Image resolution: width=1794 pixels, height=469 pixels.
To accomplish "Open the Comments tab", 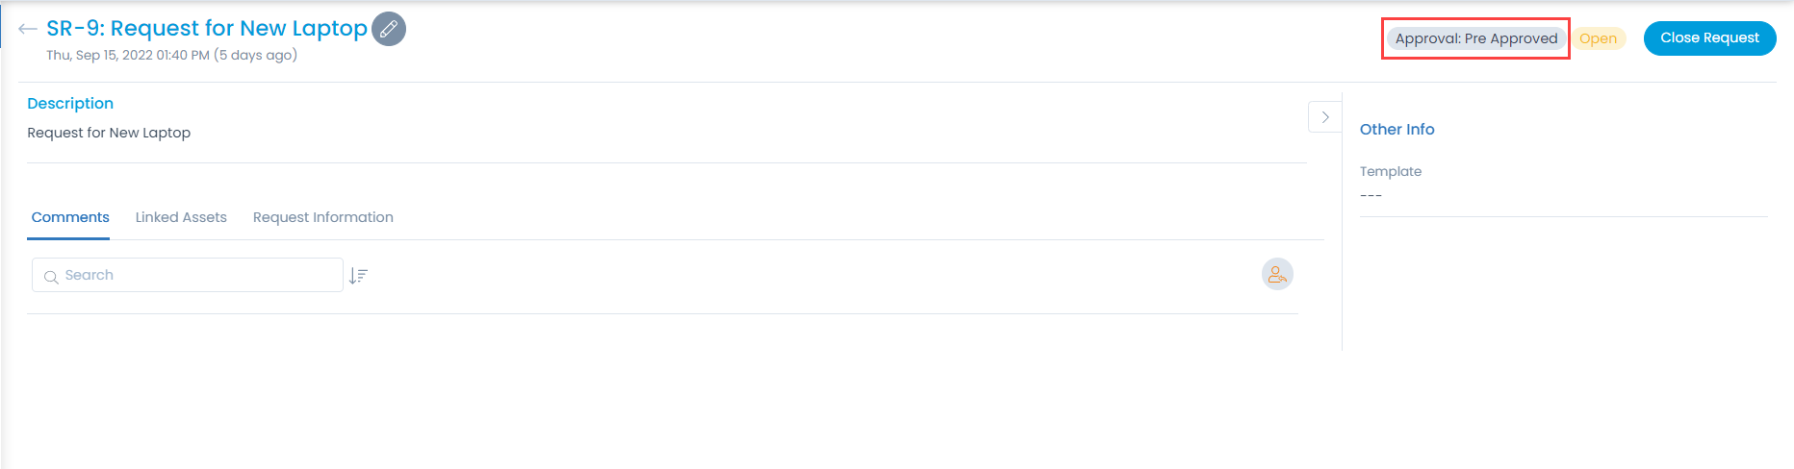I will [70, 217].
